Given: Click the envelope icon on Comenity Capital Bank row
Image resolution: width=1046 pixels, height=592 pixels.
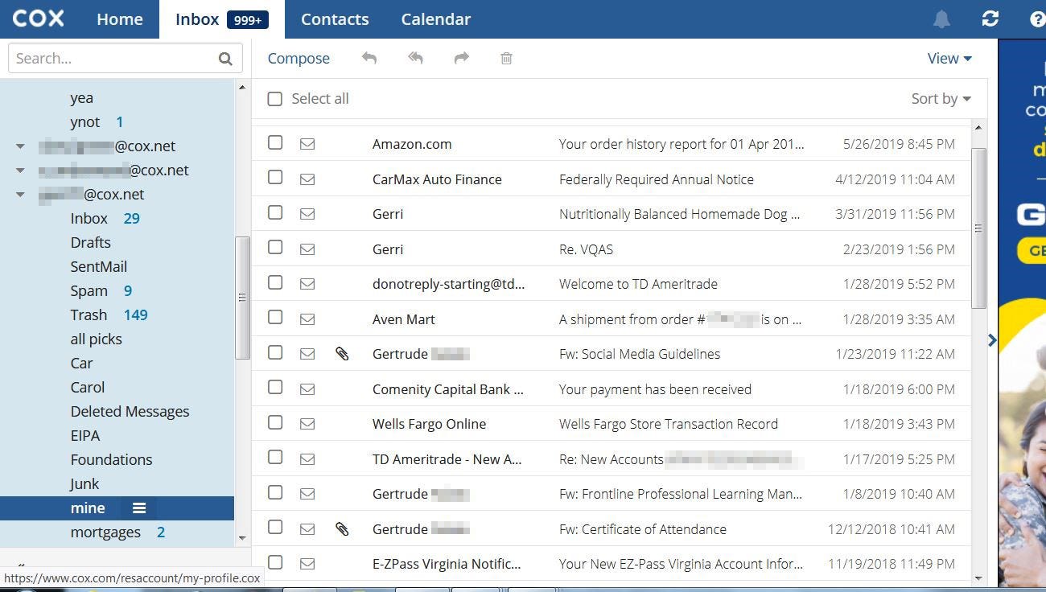Looking at the screenshot, I should click(x=307, y=389).
